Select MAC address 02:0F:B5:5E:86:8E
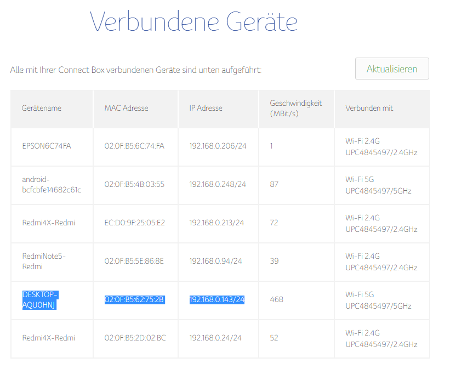Screen dimensions: 473x386 (134, 261)
